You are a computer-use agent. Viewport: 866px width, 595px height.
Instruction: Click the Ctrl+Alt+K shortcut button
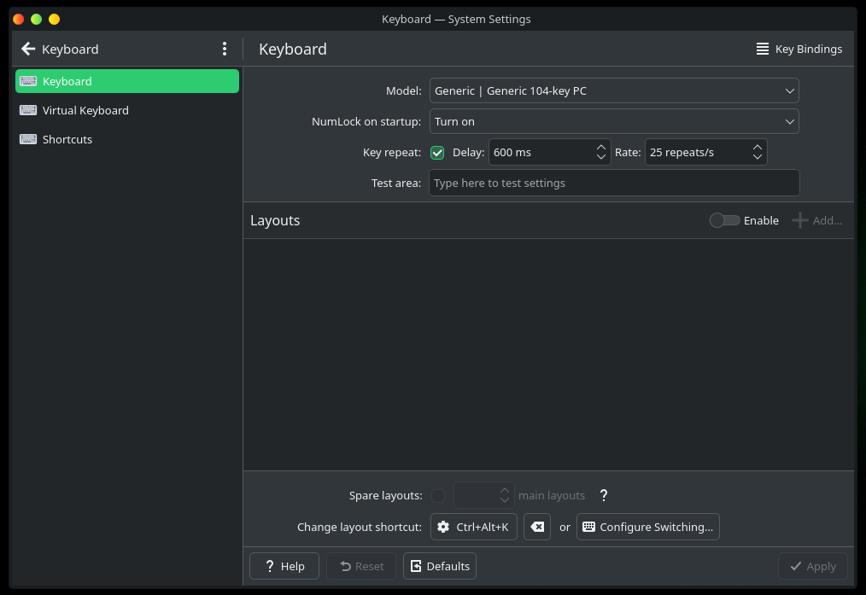coord(474,527)
